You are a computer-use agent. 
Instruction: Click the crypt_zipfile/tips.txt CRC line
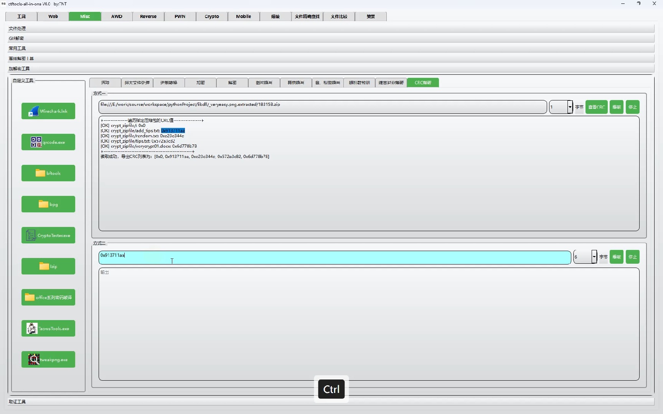coord(138,141)
